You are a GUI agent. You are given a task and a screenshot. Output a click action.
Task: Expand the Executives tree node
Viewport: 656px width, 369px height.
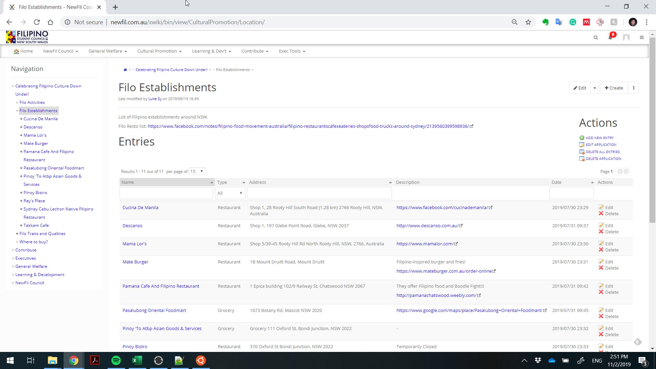[13, 258]
